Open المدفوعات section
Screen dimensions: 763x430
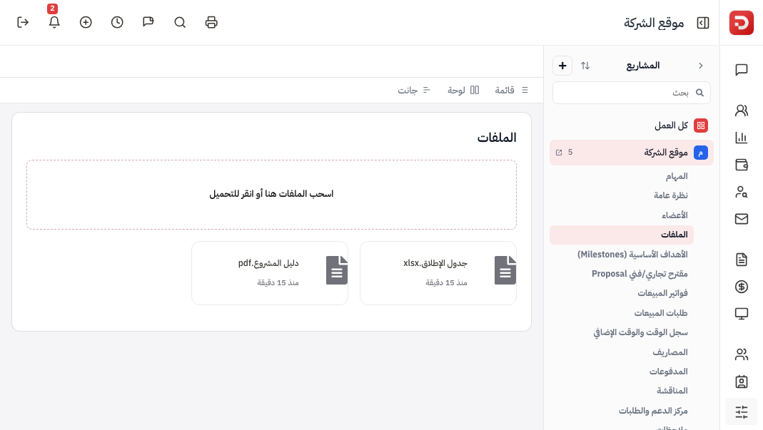(x=668, y=372)
